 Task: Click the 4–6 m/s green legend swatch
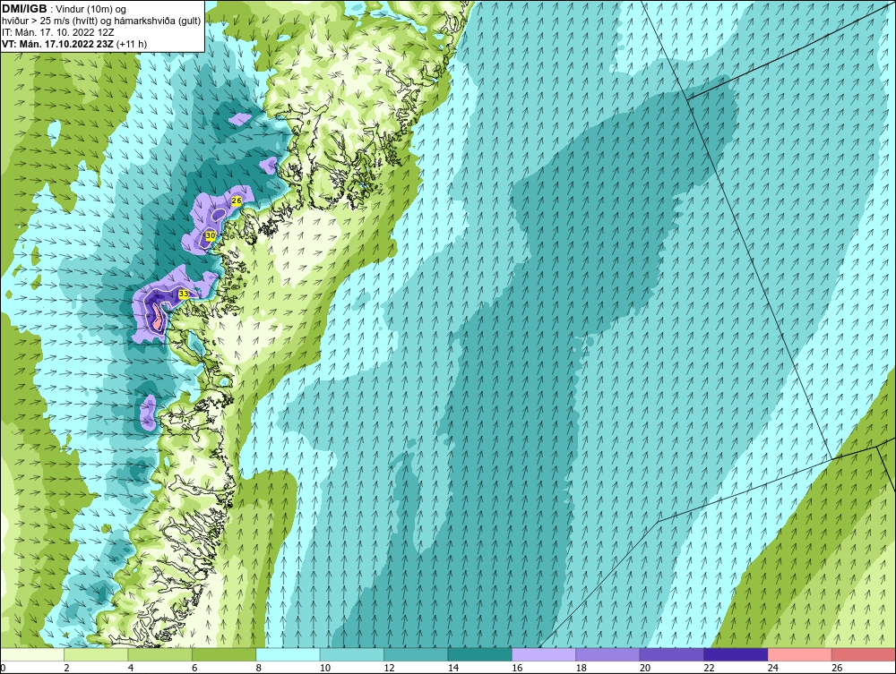[160, 654]
